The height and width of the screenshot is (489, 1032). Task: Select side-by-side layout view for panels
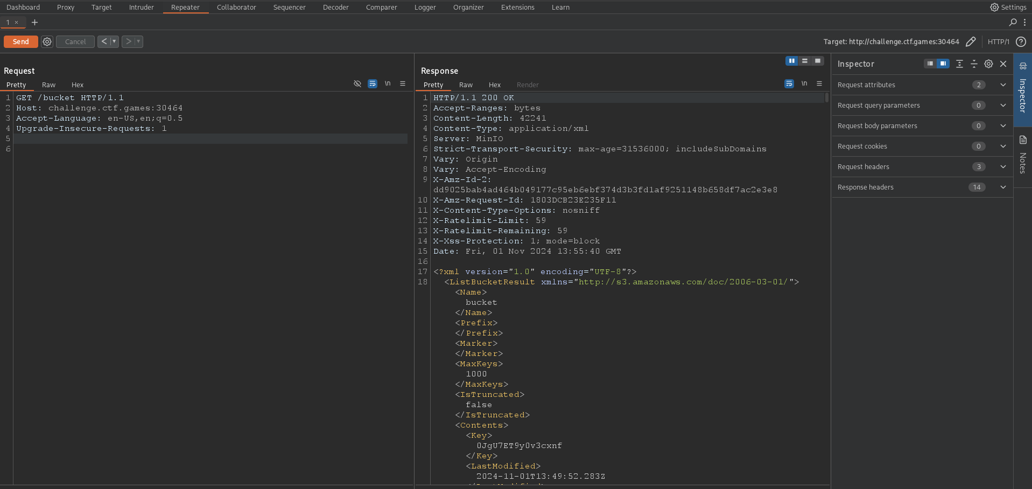tap(791, 61)
